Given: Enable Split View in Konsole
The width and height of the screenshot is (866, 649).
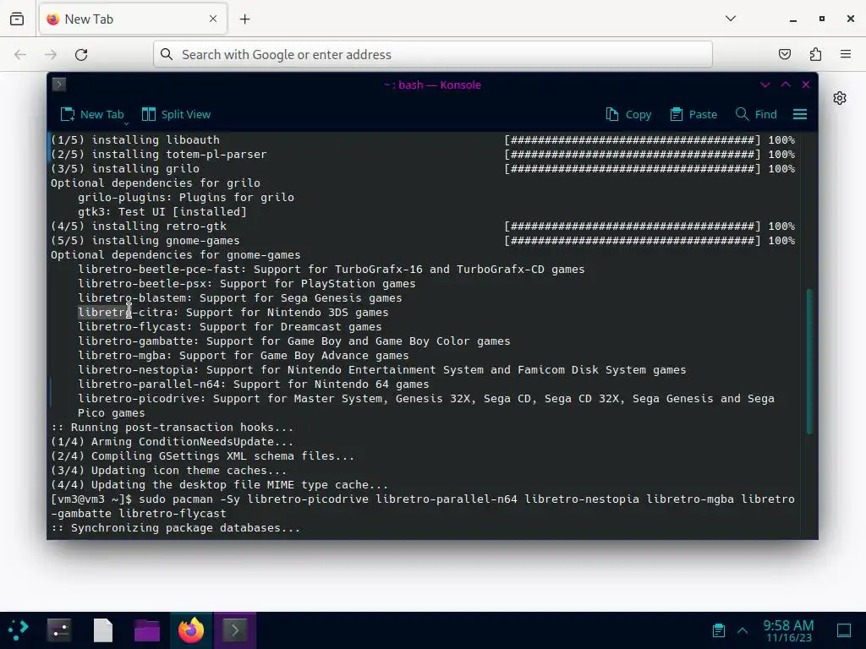Looking at the screenshot, I should pyautogui.click(x=176, y=114).
